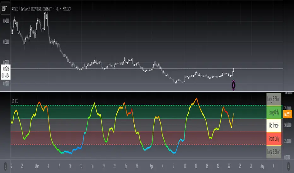Click the 0.1716 current price label
Image resolution: width=294 pixels, height=173 pixels.
tap(5, 68)
